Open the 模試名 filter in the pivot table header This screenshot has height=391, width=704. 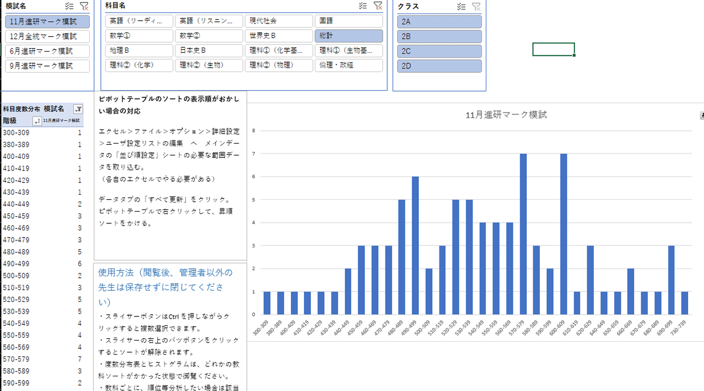pyautogui.click(x=79, y=109)
